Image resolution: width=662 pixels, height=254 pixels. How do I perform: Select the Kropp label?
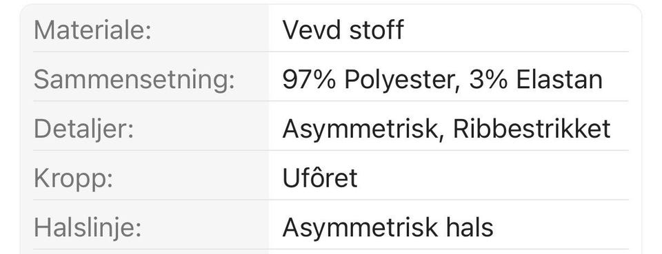pos(74,178)
